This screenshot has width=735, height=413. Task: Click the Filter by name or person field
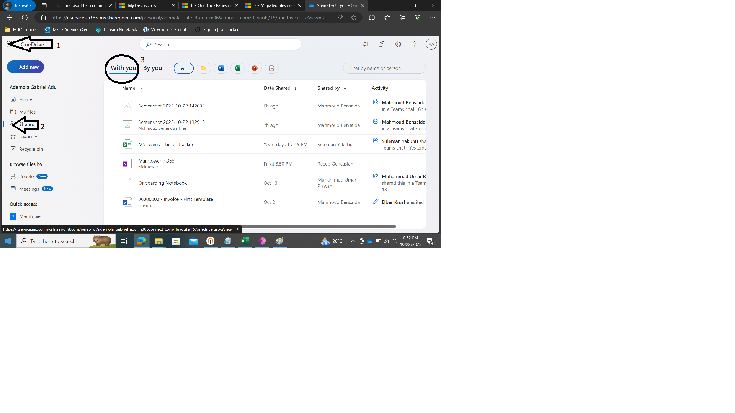(x=384, y=68)
